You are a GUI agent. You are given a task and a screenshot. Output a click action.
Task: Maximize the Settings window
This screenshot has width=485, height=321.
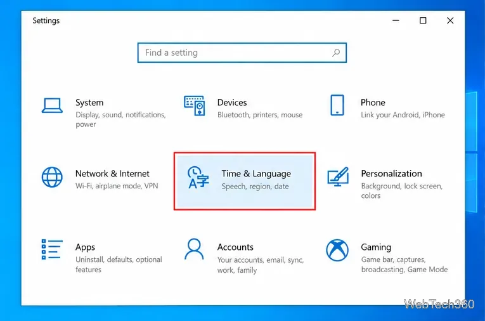click(423, 21)
